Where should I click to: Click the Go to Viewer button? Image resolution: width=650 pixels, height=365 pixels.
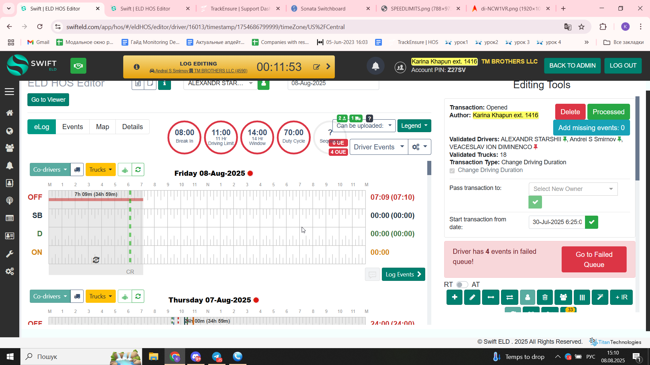(48, 100)
